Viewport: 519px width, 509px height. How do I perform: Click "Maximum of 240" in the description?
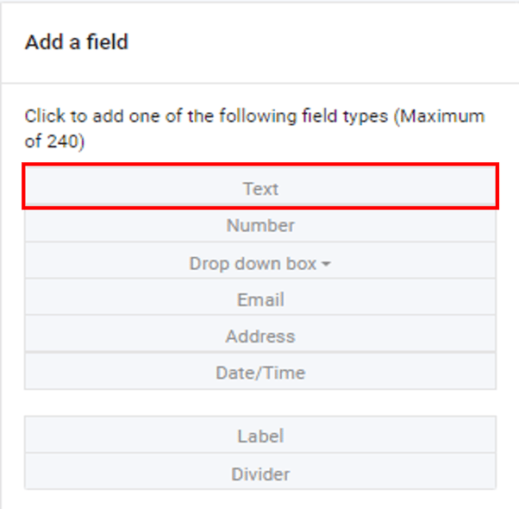click(x=440, y=116)
